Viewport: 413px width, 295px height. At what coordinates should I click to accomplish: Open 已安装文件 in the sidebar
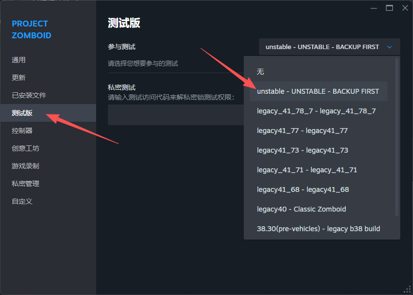coord(29,95)
